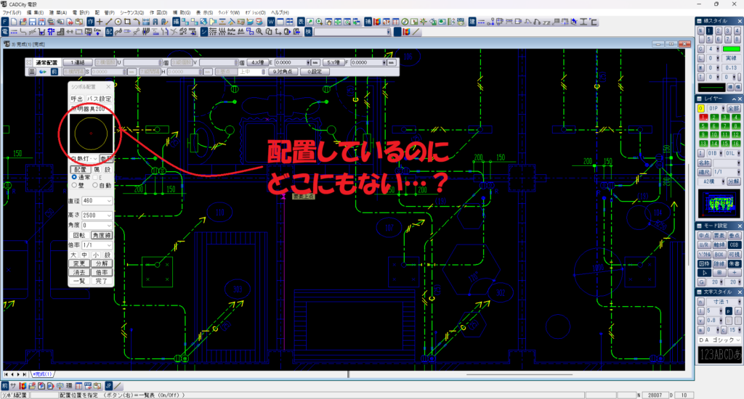Click the magnifier search icon in sequence toolbar
This screenshot has height=399, width=744.
(x=259, y=32)
